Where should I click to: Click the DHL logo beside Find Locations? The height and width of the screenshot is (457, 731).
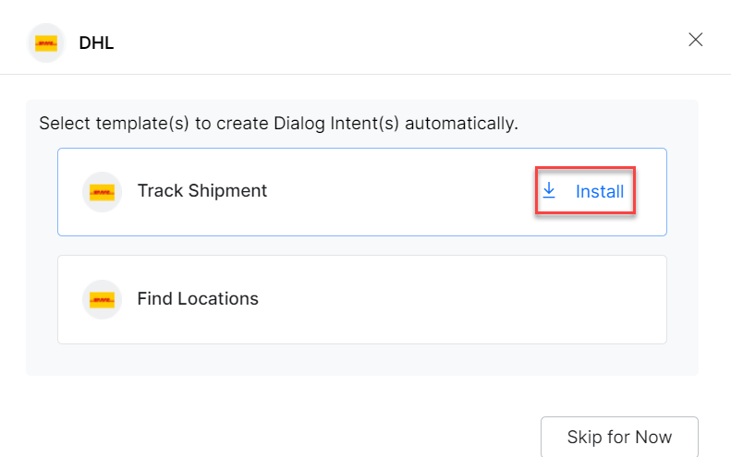(x=102, y=299)
